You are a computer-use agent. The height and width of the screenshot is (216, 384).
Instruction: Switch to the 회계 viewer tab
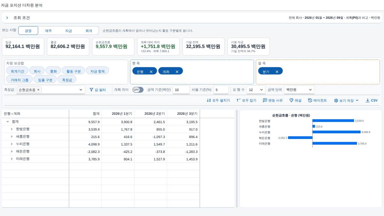pos(89,31)
